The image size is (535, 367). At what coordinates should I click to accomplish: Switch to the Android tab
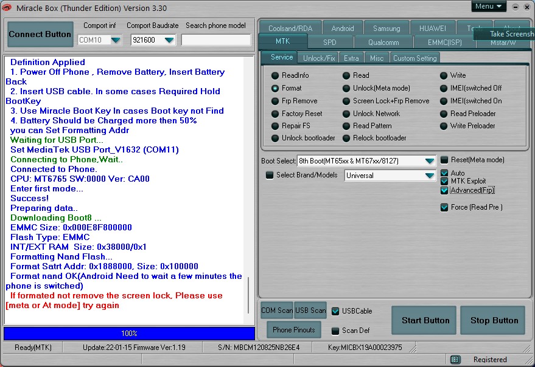tap(343, 29)
